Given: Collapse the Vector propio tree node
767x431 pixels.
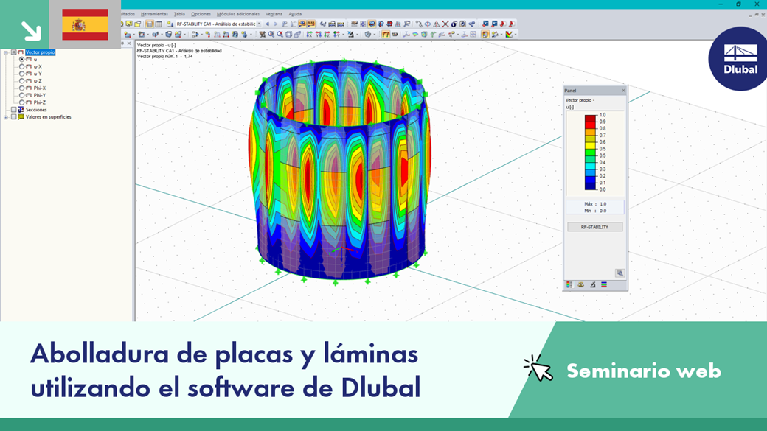Looking at the screenshot, I should pos(6,53).
